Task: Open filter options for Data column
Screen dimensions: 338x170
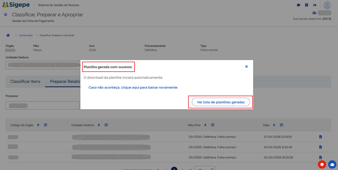Action: (x=281, y=125)
